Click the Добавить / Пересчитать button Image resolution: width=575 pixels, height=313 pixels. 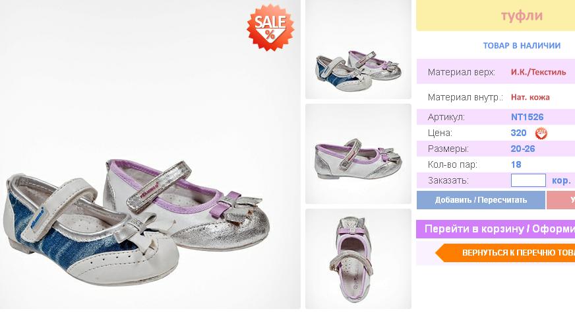(x=481, y=200)
